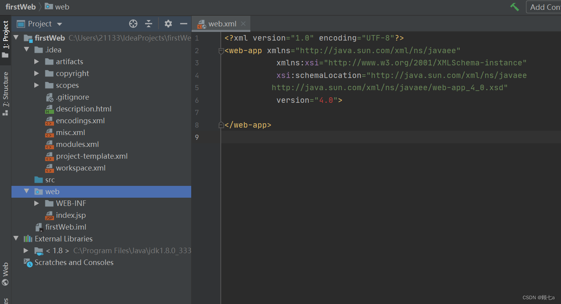Select the scopes folder label
The width and height of the screenshot is (561, 304).
click(x=67, y=85)
